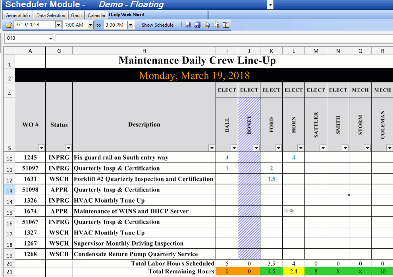Click work order 1268 cell

tap(30, 254)
